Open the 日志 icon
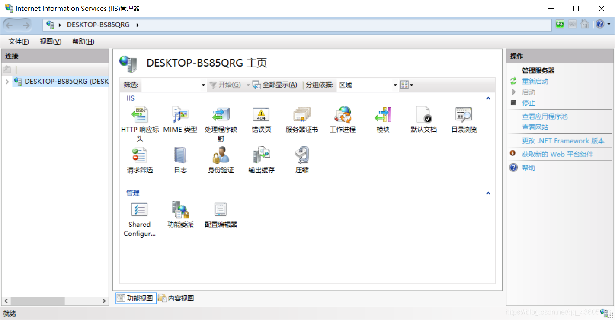Screen dimensions: 615x320 tap(180, 155)
